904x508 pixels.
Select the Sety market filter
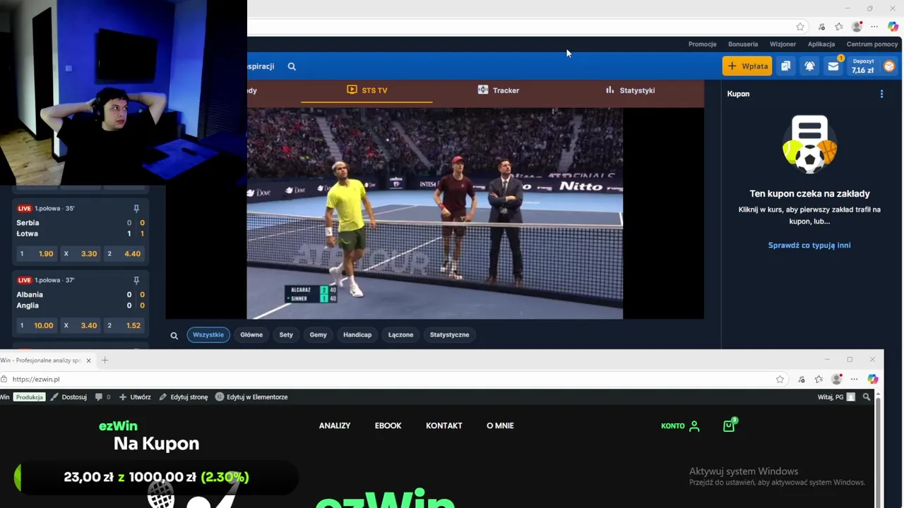pyautogui.click(x=286, y=335)
